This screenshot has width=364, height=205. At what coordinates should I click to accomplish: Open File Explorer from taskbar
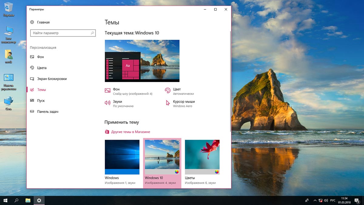coord(28,200)
